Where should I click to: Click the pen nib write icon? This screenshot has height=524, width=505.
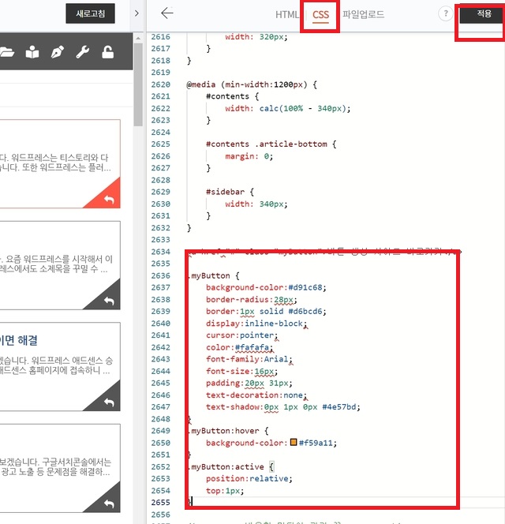coord(58,52)
